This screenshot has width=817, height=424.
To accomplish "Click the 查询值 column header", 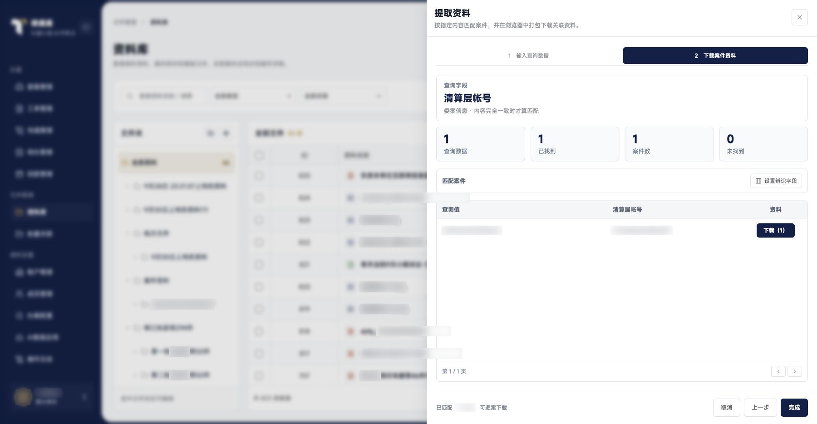I will click(451, 210).
